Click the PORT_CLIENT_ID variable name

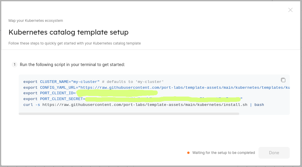[57, 93]
